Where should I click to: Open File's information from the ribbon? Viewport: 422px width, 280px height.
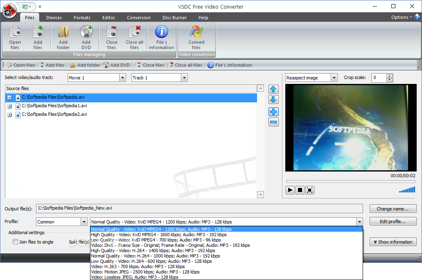[x=162, y=37]
